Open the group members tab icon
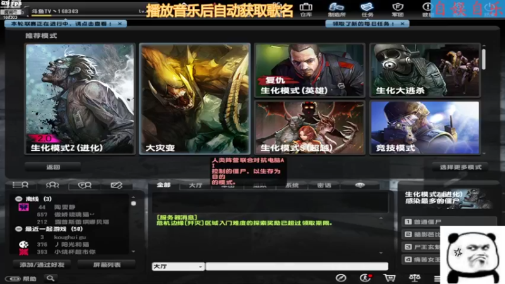The width and height of the screenshot is (505, 284). click(x=52, y=185)
